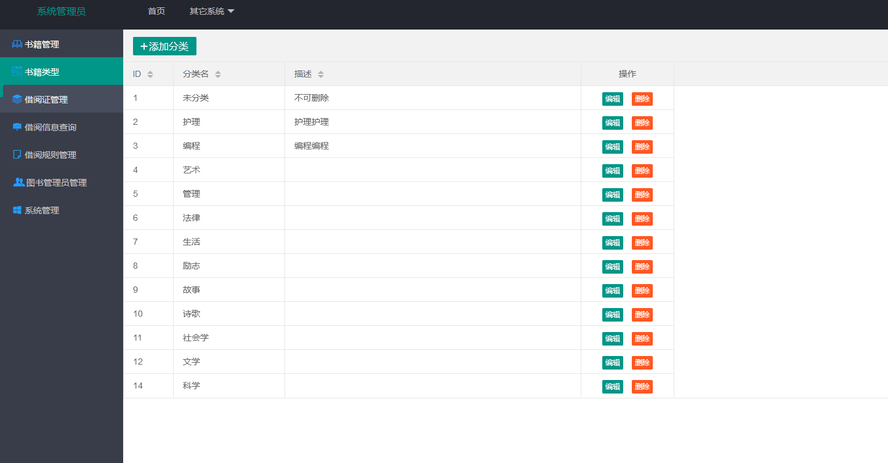Click the stacked-layers icon for 借阅证管理

point(16,99)
